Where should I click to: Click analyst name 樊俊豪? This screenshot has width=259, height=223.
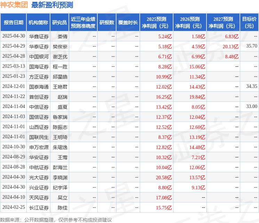tap(60, 47)
